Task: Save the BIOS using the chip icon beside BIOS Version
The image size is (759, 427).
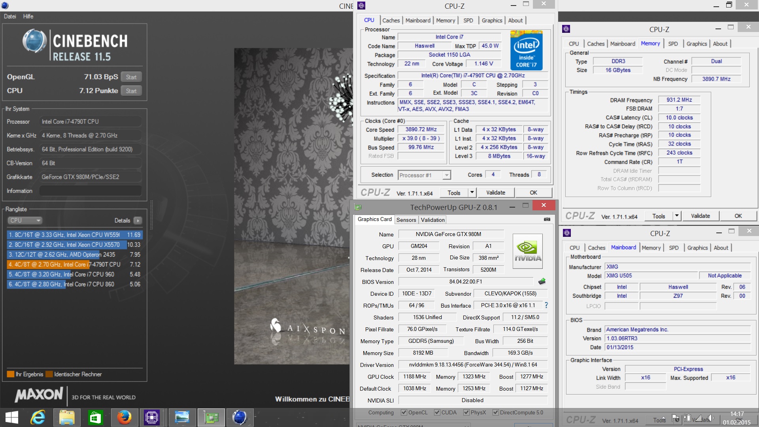Action: (x=542, y=282)
